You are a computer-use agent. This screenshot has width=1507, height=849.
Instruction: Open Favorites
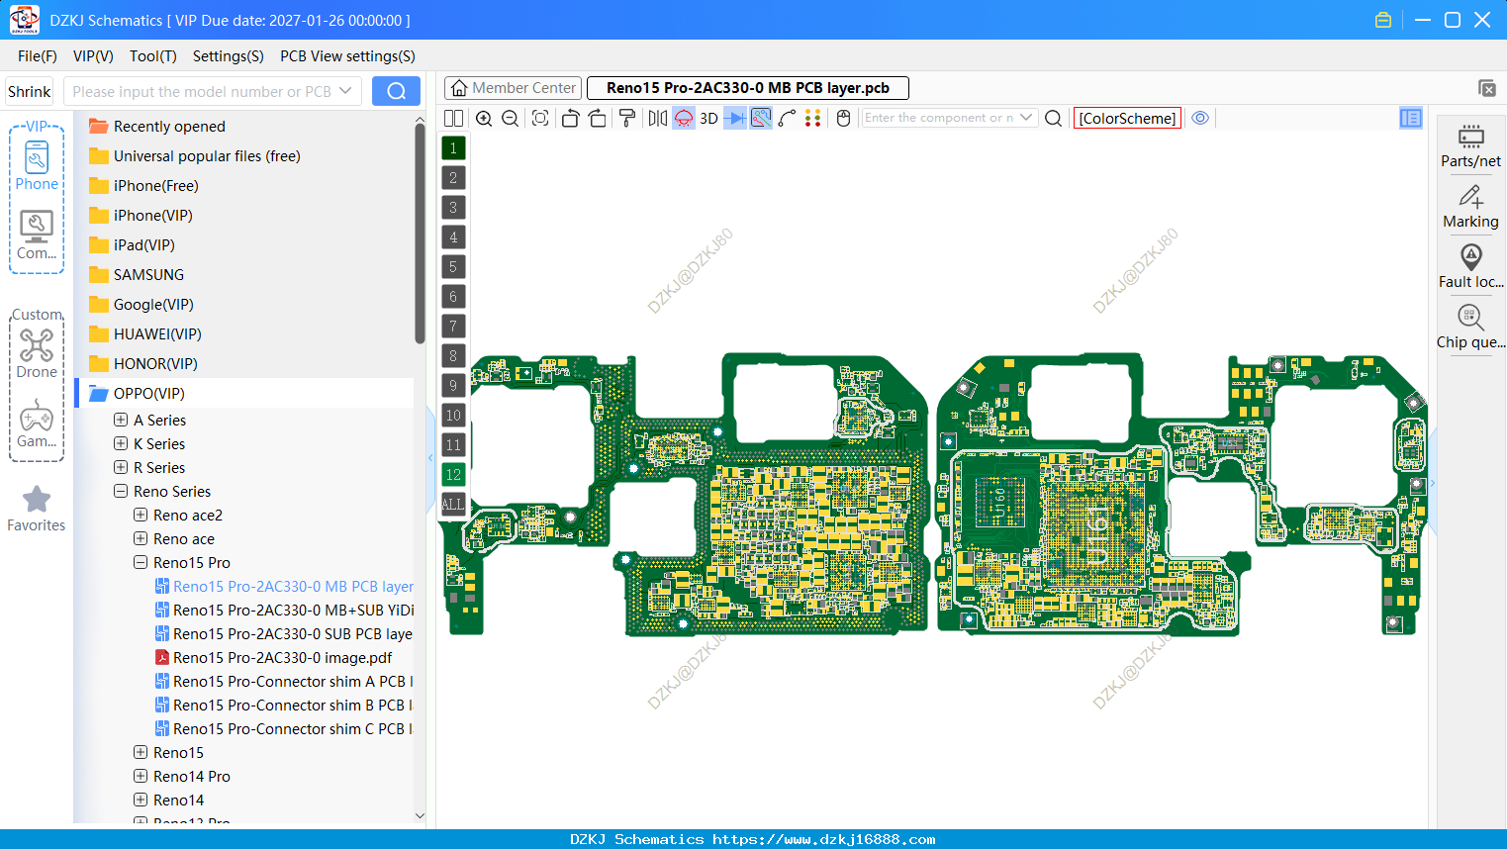pyautogui.click(x=37, y=509)
